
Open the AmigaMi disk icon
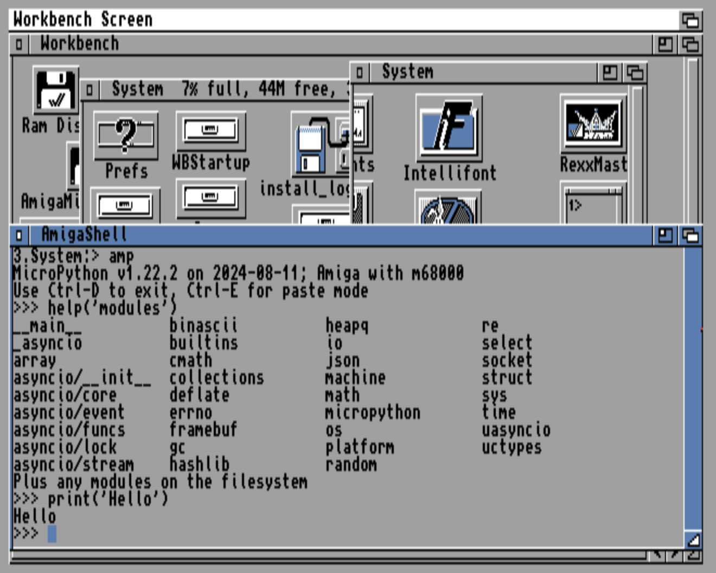tap(74, 165)
